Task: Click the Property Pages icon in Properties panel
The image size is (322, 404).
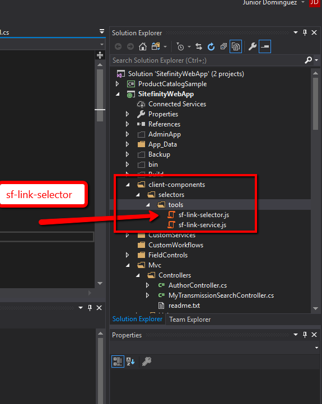Action: pyautogui.click(x=147, y=361)
